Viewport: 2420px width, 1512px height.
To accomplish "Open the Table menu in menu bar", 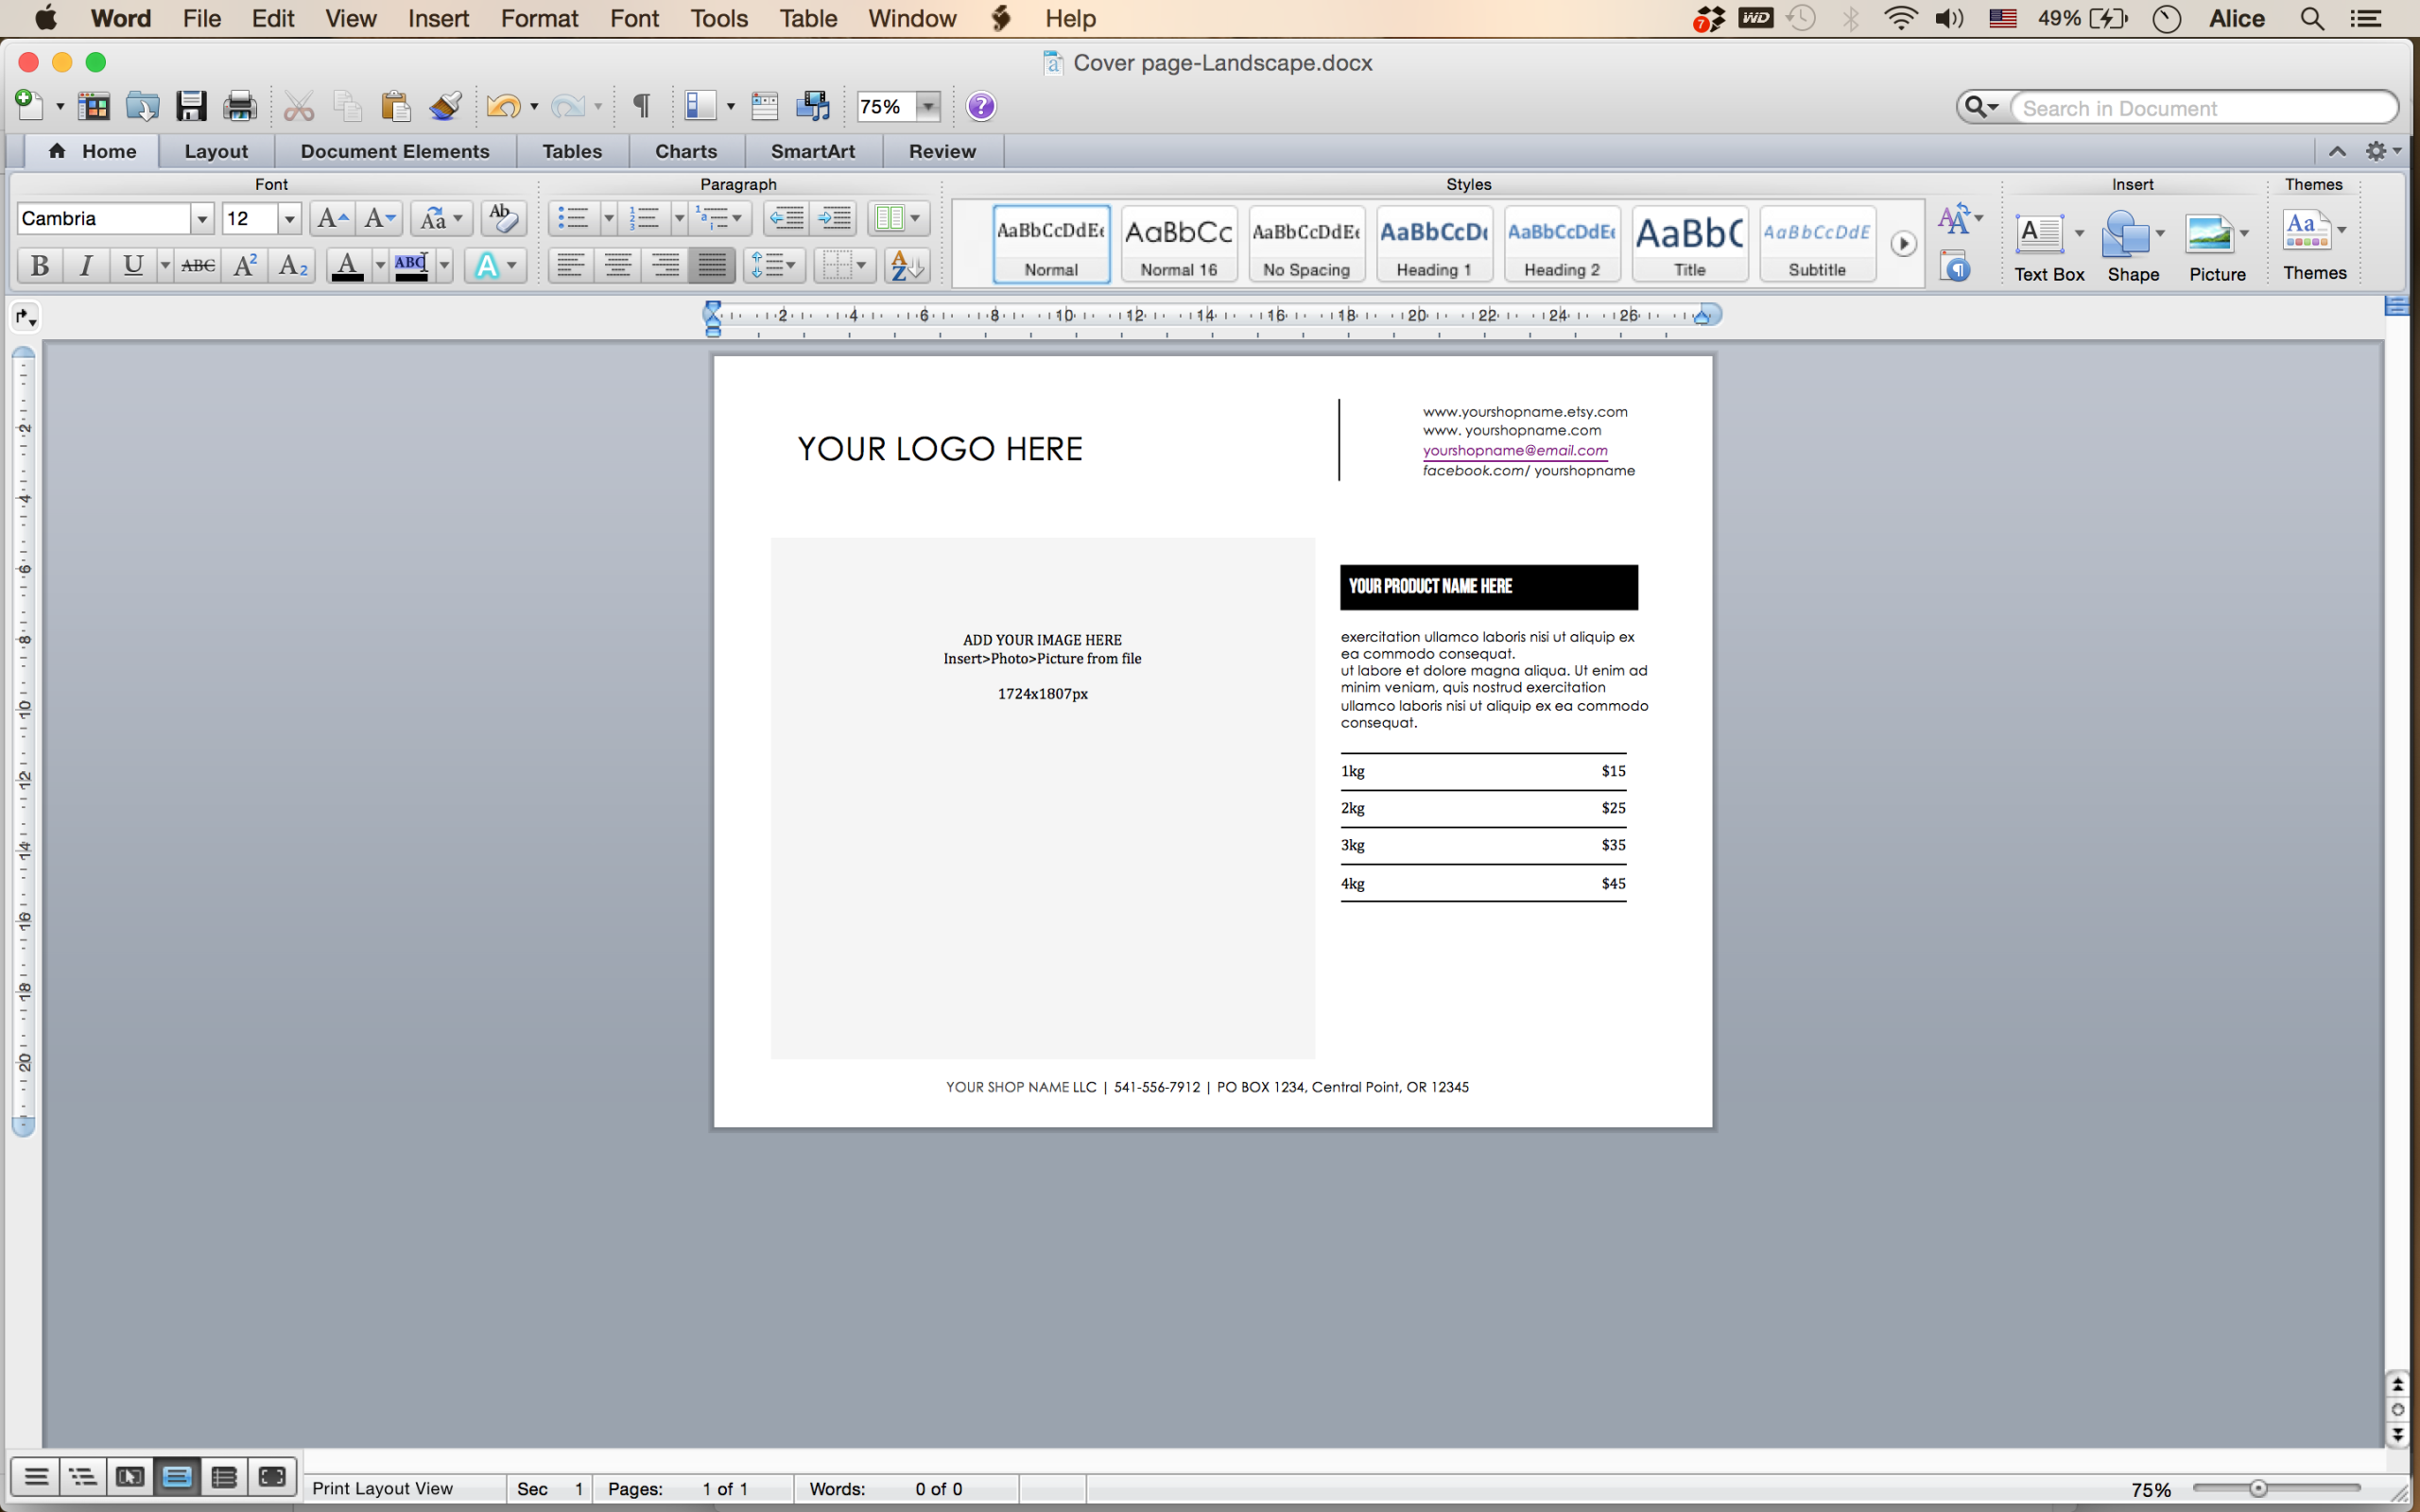I will pyautogui.click(x=808, y=18).
